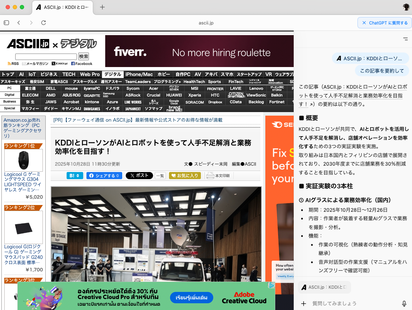
Task: Click the Dropbox brand logo
Action: coord(215,102)
